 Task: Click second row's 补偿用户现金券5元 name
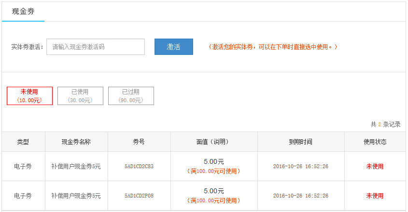(x=76, y=196)
